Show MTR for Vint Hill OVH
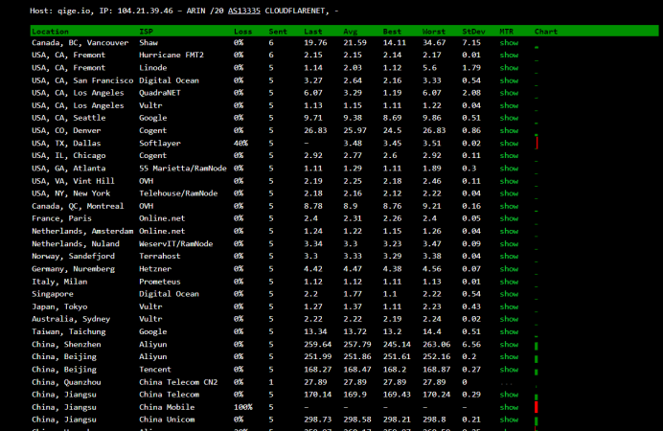This screenshot has width=663, height=431. point(509,181)
